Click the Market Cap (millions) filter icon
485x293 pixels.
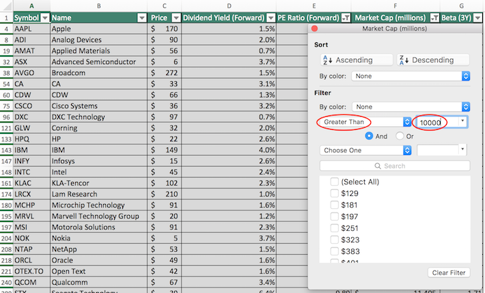coord(433,18)
